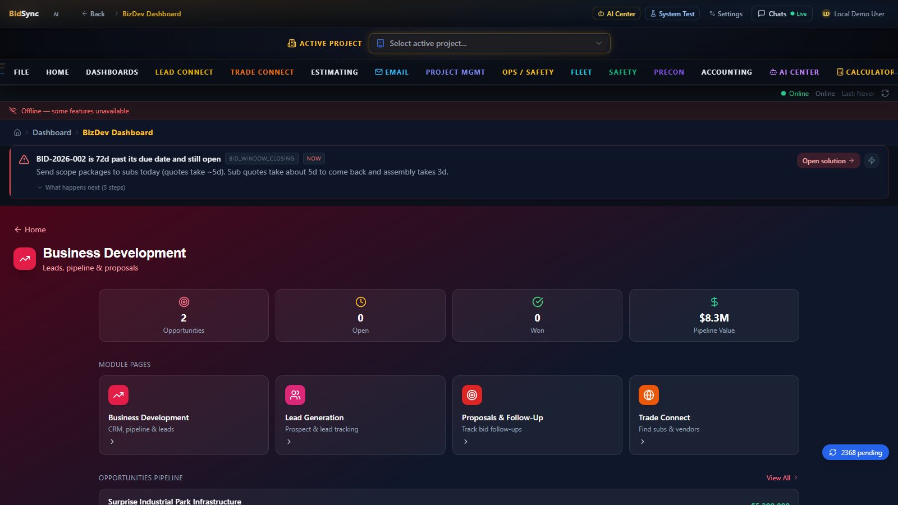This screenshot has width=898, height=505.
Task: Open the FILE menu
Action: [x=21, y=72]
